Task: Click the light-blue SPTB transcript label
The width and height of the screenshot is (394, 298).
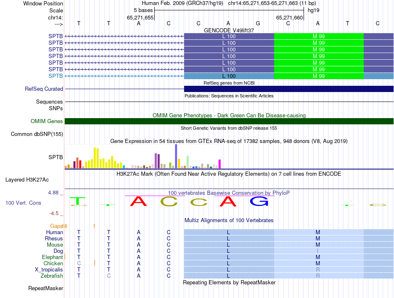Action: pos(56,76)
